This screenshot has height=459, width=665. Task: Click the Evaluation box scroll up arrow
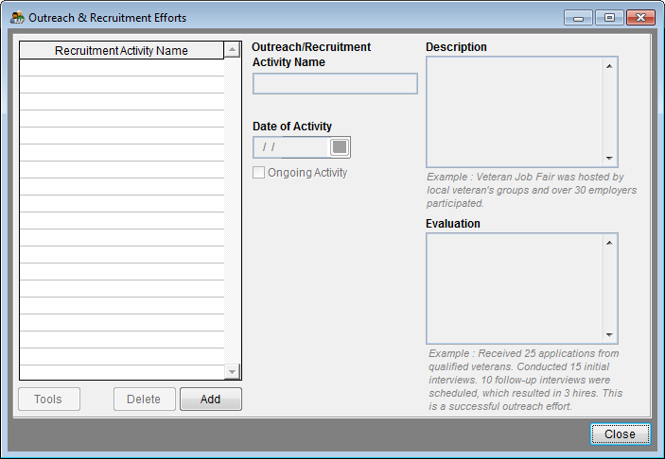tap(609, 243)
